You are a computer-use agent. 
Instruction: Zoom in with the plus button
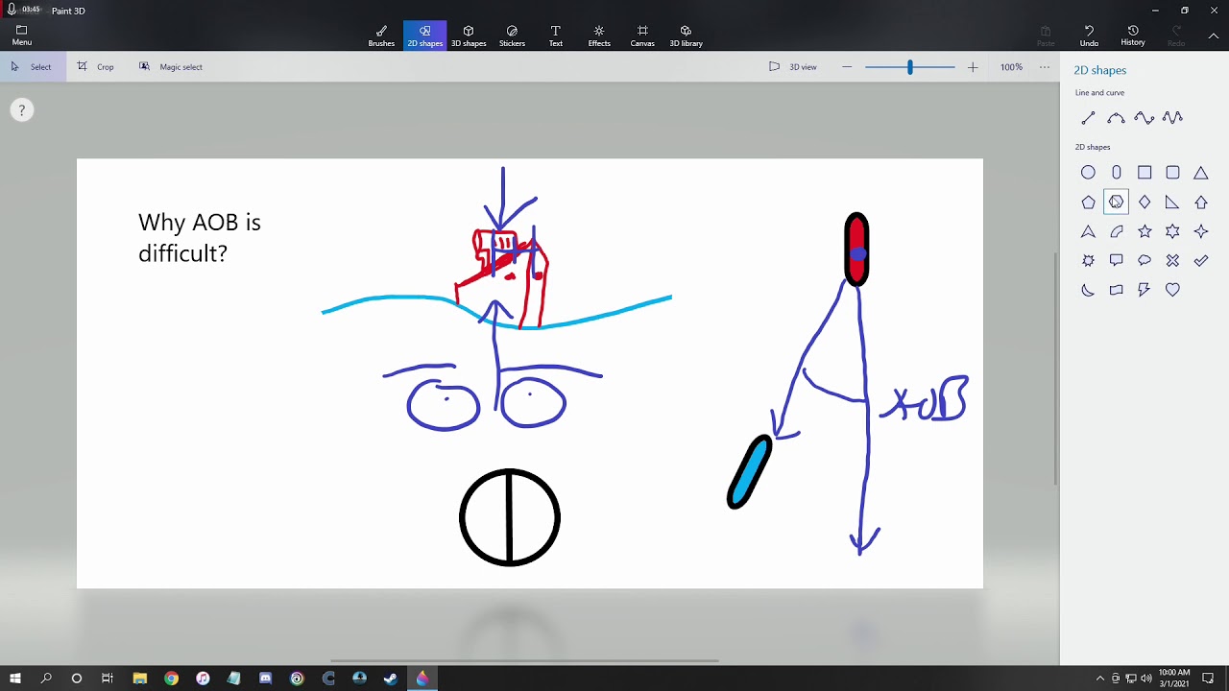coord(973,67)
